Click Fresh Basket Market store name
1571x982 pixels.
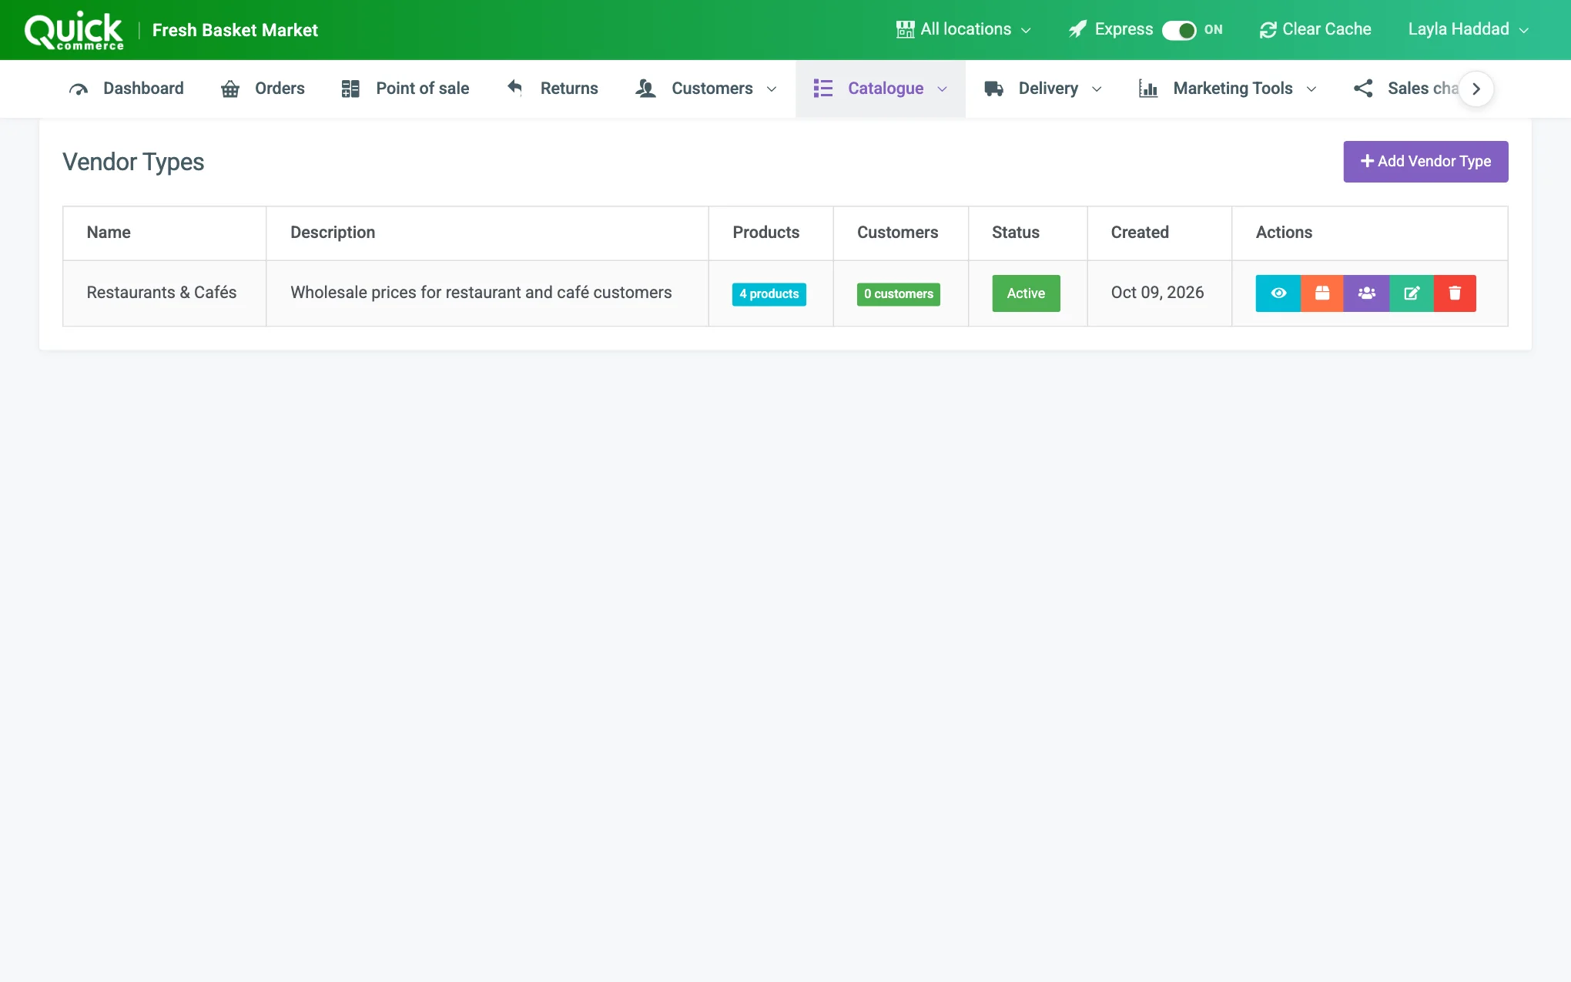tap(235, 30)
